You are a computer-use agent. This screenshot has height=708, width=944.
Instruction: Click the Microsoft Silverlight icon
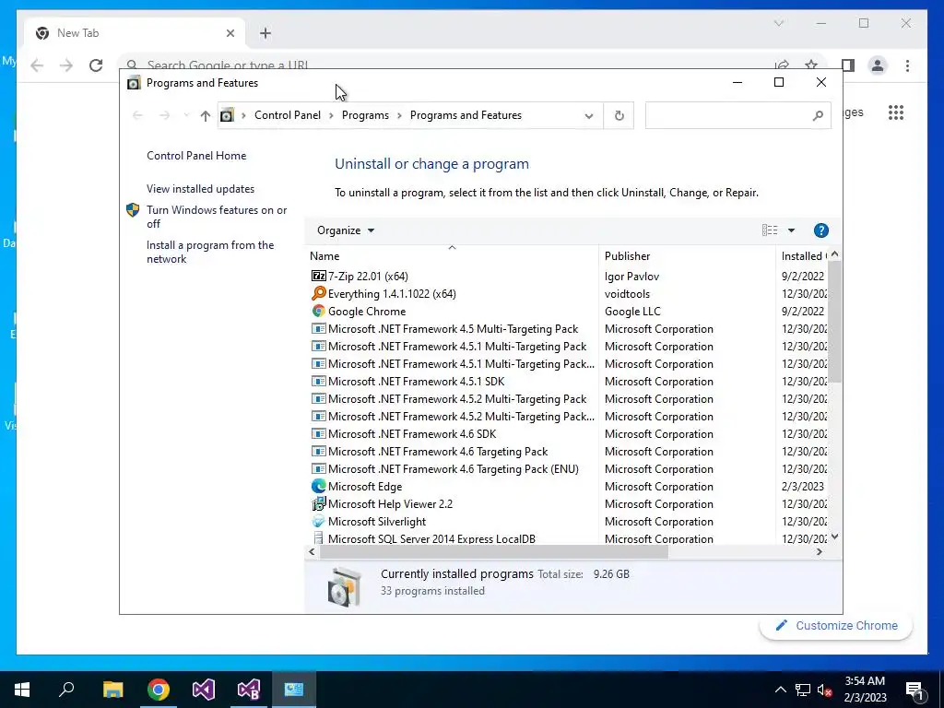(x=318, y=521)
